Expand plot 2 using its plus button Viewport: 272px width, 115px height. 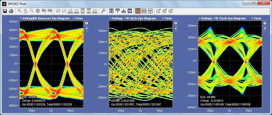pos(176,28)
